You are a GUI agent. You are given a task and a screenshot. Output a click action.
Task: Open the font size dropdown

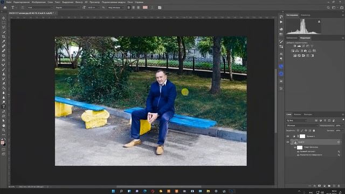coord(93,8)
